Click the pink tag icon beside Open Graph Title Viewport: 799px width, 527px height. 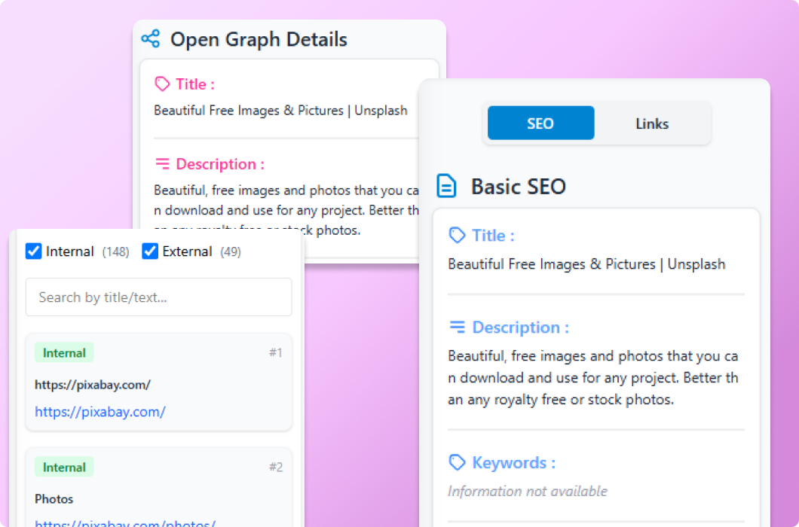[x=162, y=84]
